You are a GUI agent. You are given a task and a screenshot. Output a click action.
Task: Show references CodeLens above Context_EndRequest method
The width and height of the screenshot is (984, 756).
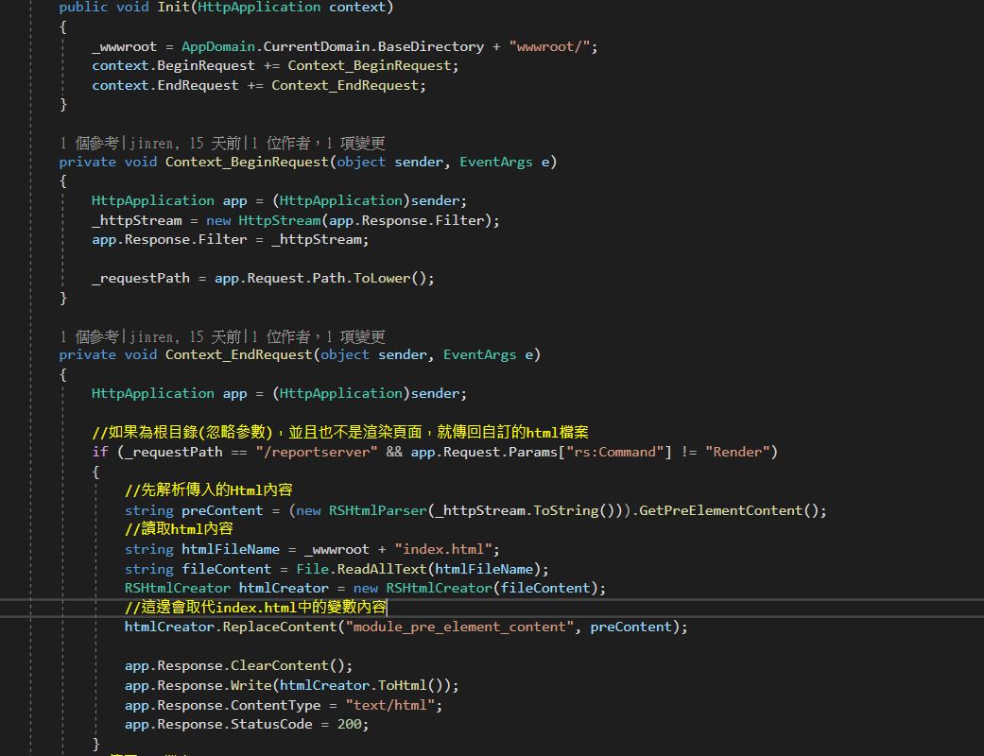89,336
